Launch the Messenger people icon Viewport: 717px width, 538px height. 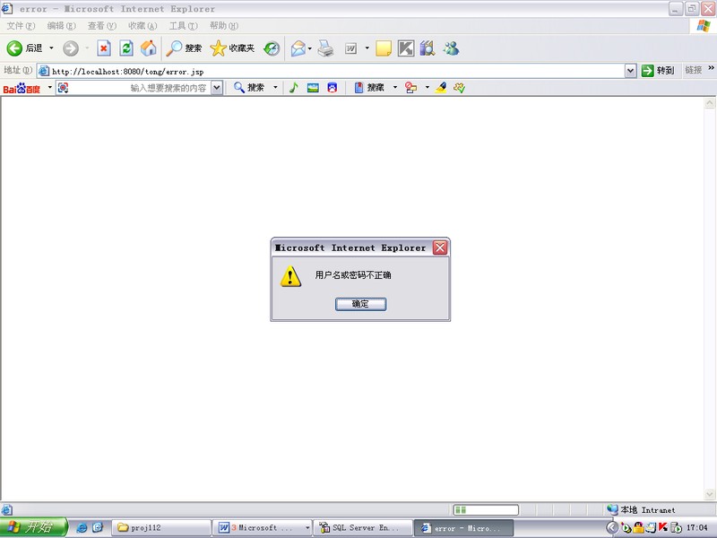tap(451, 48)
